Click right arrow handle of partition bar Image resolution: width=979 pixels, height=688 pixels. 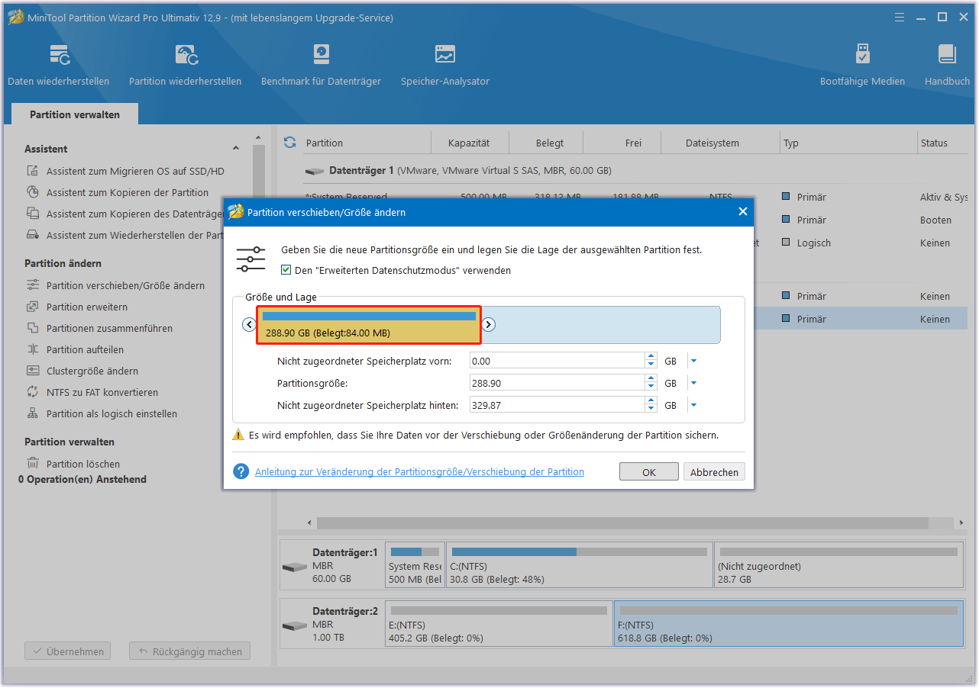[489, 325]
